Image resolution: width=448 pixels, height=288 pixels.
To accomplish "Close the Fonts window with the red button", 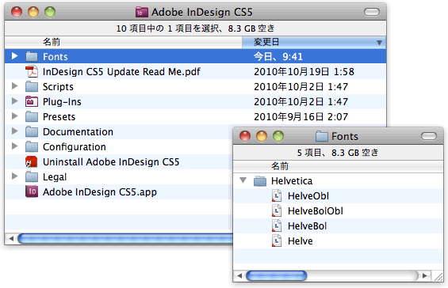I will point(245,136).
